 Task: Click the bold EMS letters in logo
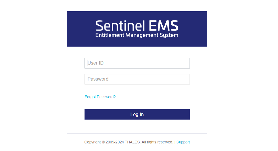click(163, 26)
